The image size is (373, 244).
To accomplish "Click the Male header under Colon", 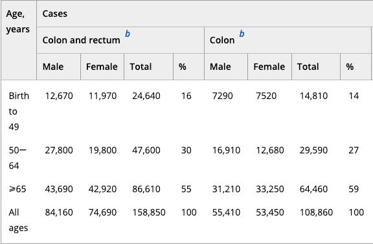I will click(x=220, y=67).
